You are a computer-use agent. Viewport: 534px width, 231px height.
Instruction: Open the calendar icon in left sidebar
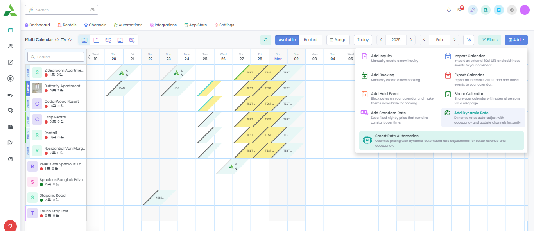click(x=11, y=30)
